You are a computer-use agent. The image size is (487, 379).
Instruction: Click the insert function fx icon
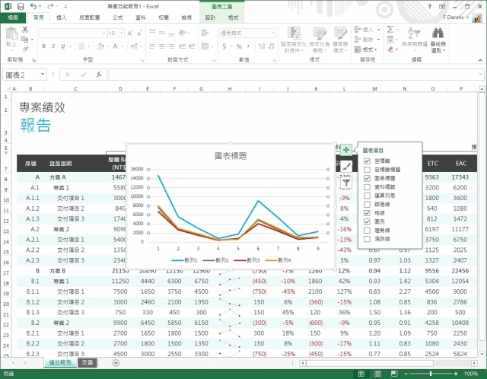(99, 75)
